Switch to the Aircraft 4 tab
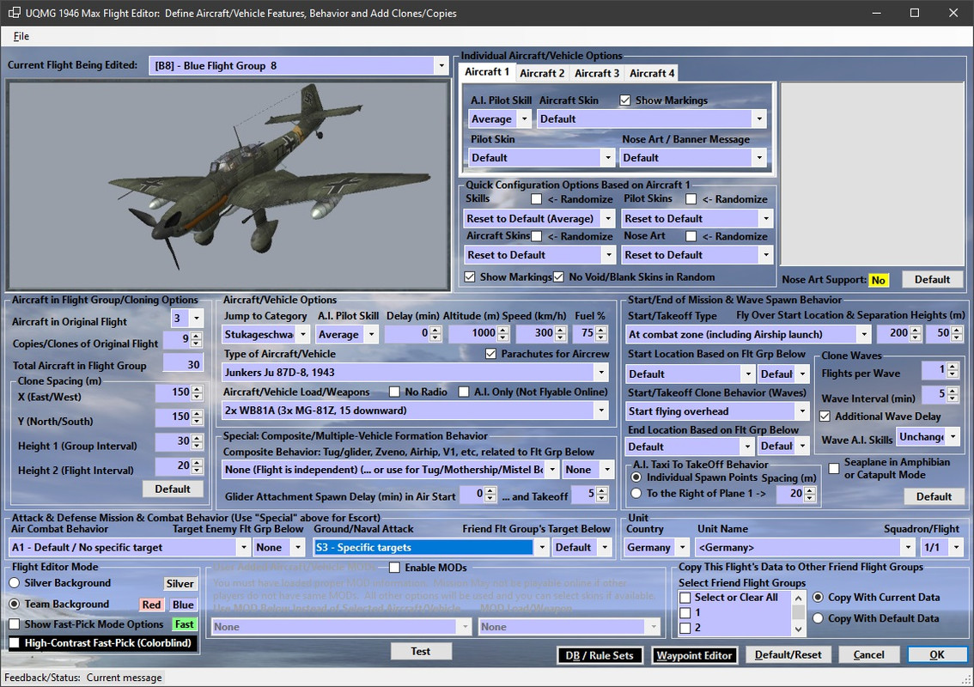The image size is (974, 687). [652, 73]
